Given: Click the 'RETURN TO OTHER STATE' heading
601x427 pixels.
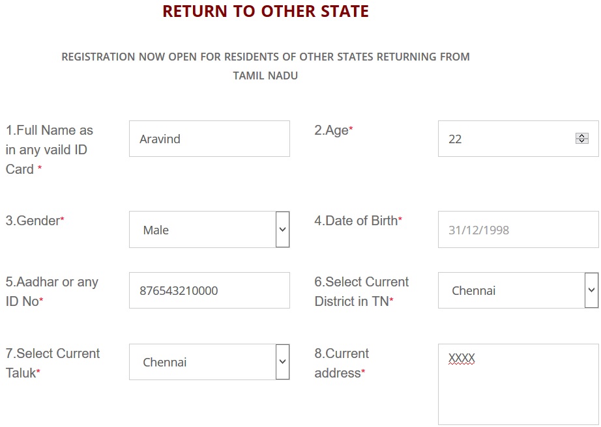Looking at the screenshot, I should (265, 12).
